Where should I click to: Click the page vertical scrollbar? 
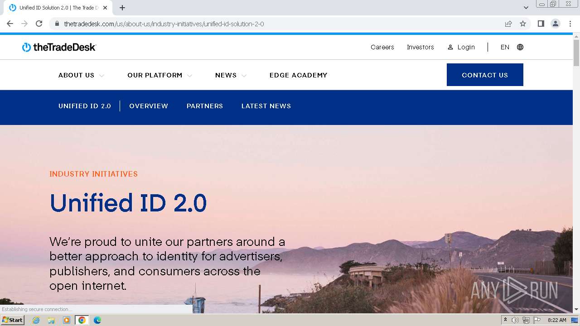tap(576, 53)
